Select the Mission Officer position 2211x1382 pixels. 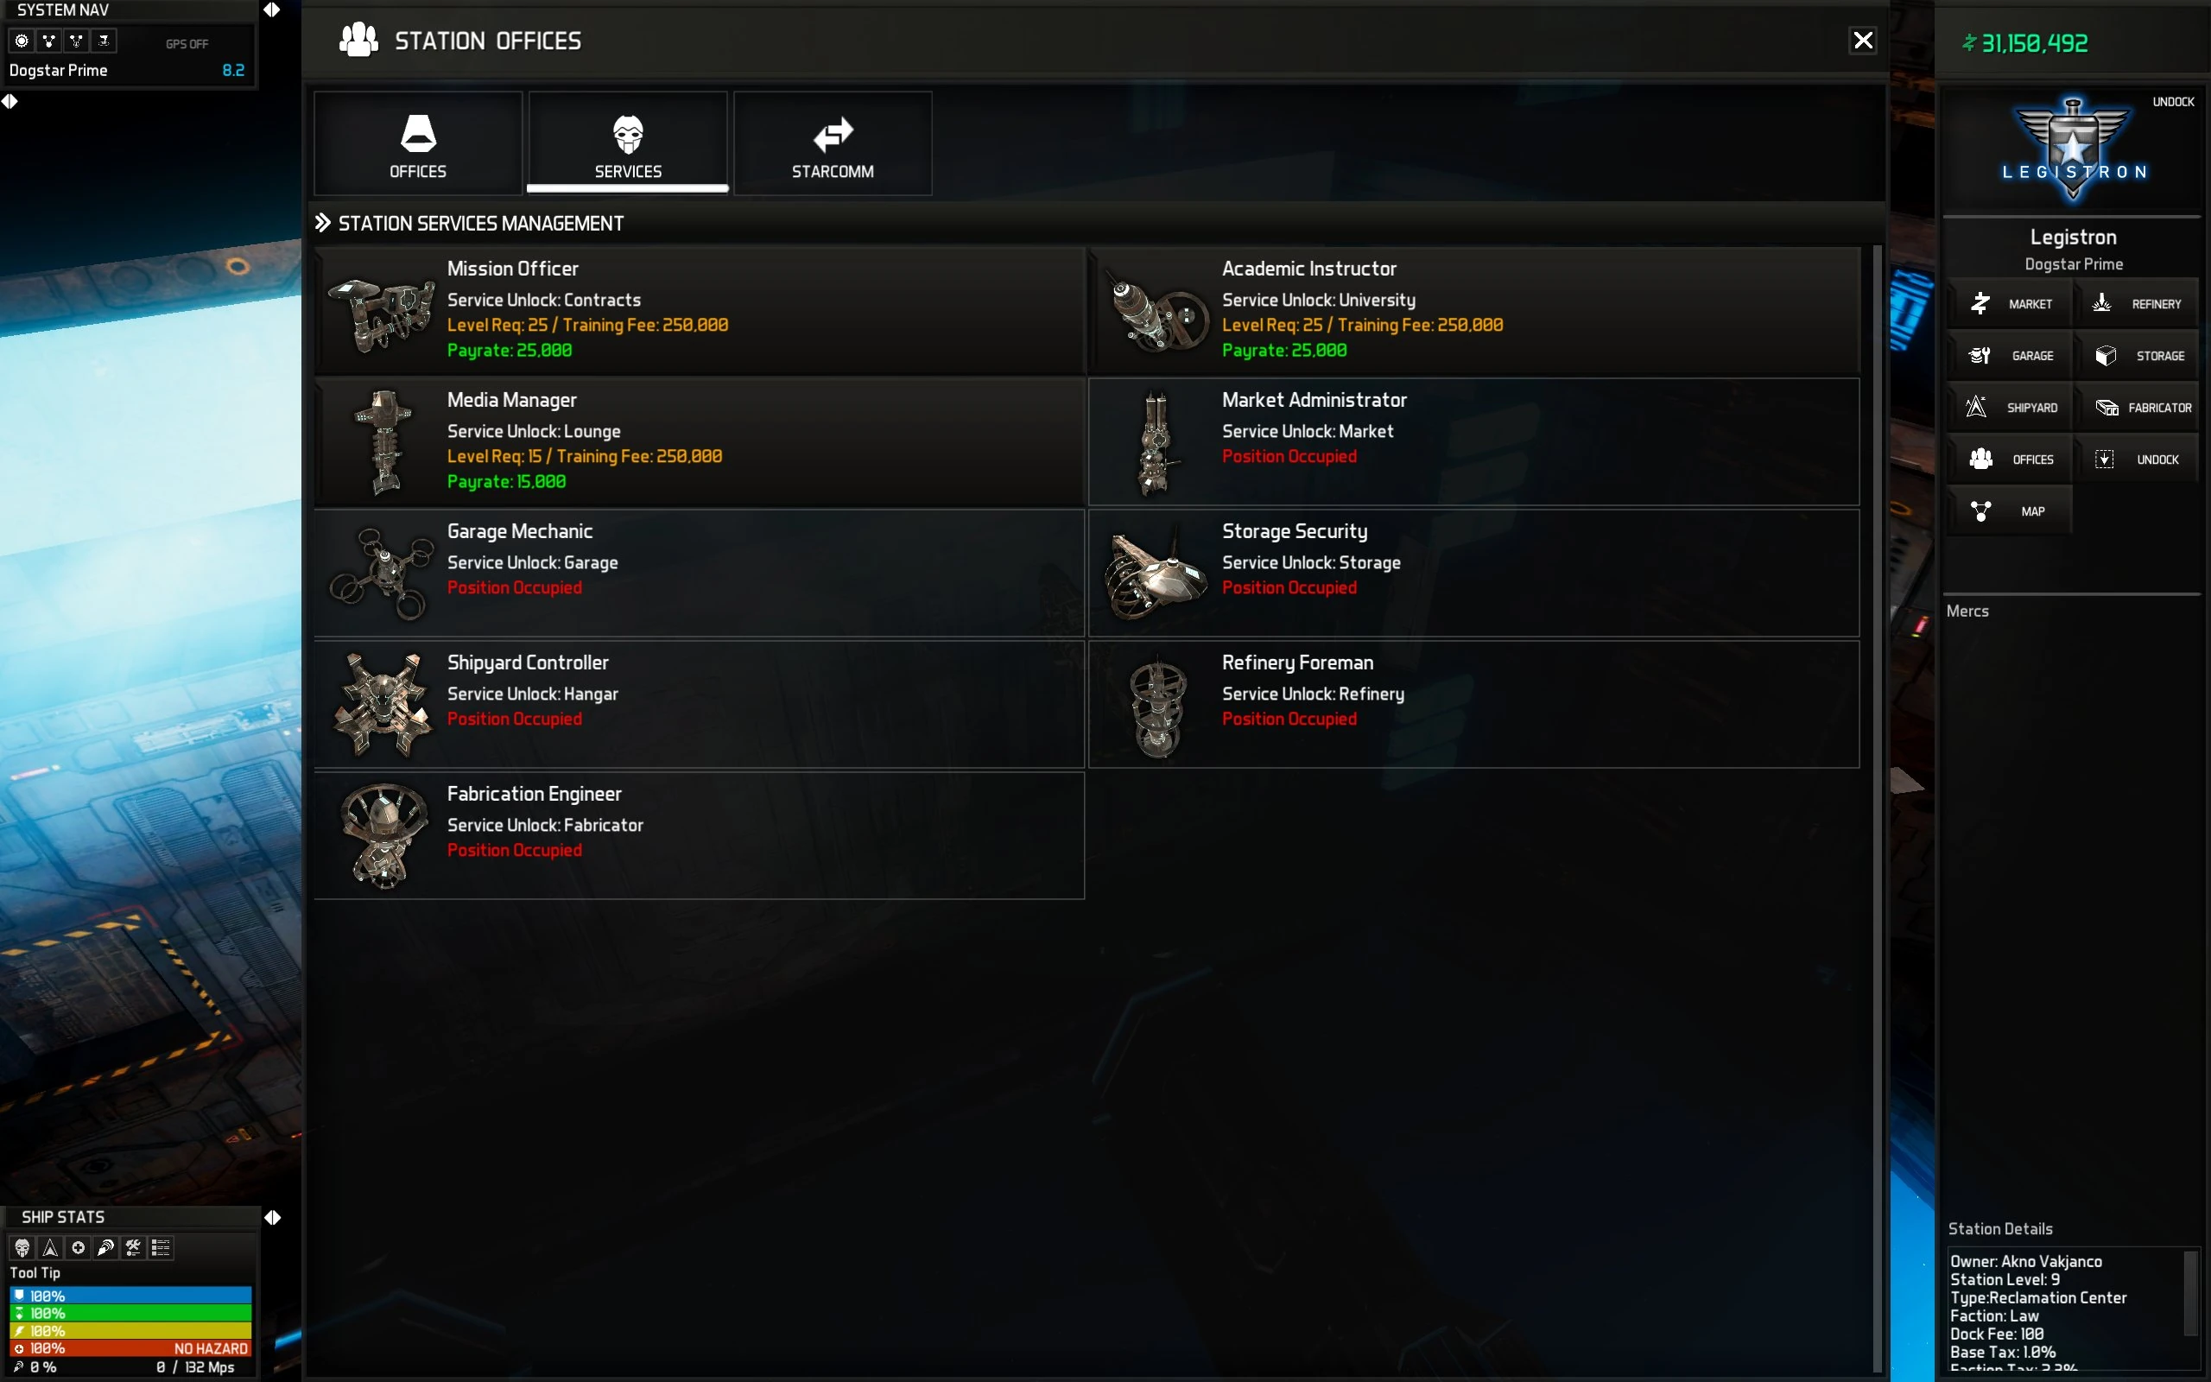pyautogui.click(x=699, y=310)
